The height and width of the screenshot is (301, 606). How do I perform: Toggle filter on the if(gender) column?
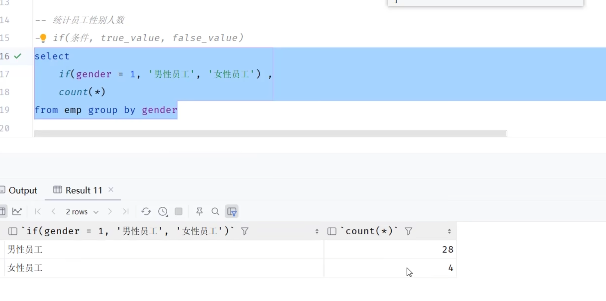pos(245,231)
